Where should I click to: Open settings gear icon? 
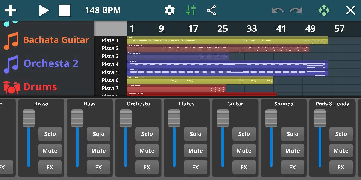170,10
